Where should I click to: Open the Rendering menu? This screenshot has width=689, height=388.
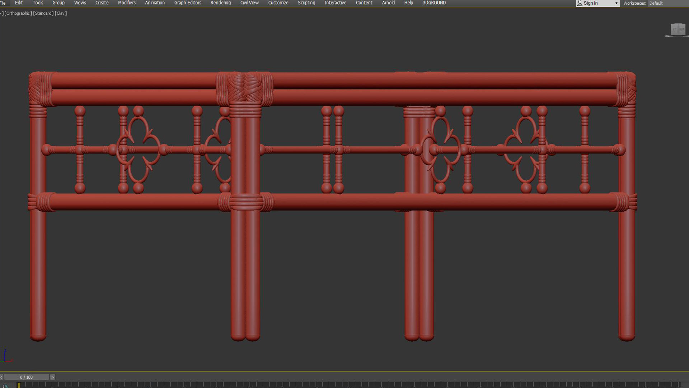[220, 3]
